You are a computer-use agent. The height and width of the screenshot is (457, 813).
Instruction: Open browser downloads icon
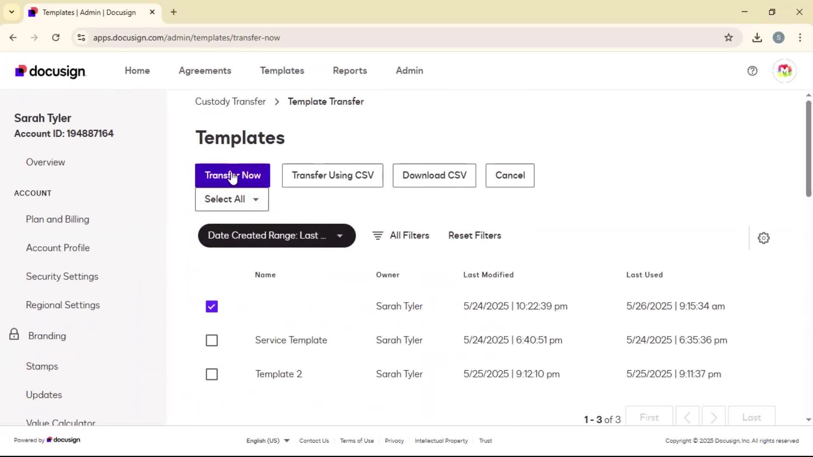[x=757, y=38]
